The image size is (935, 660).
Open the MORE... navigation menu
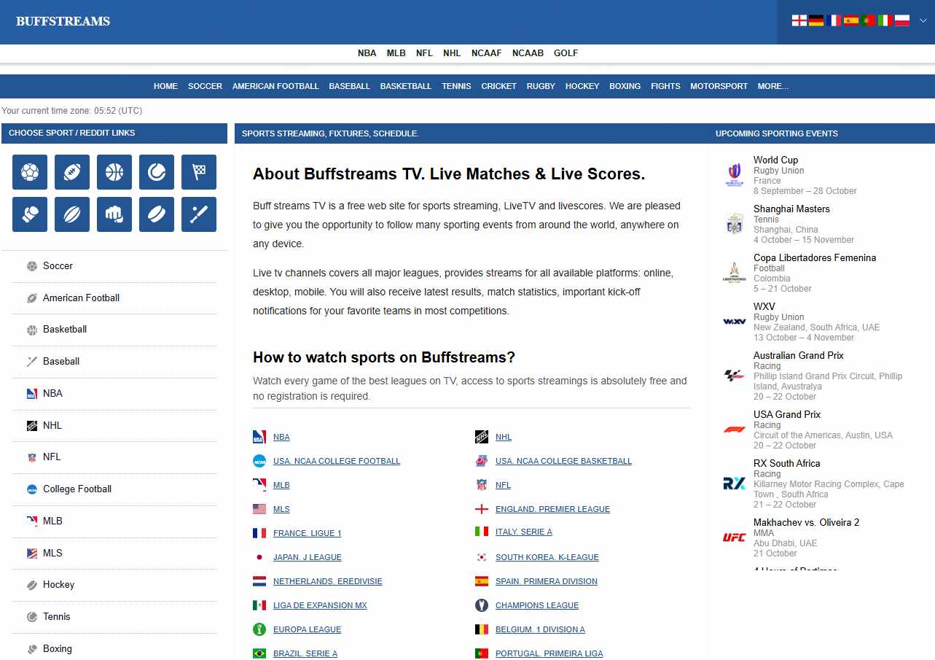click(772, 86)
